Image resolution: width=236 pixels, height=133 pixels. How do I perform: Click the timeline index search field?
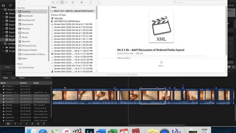point(8,73)
